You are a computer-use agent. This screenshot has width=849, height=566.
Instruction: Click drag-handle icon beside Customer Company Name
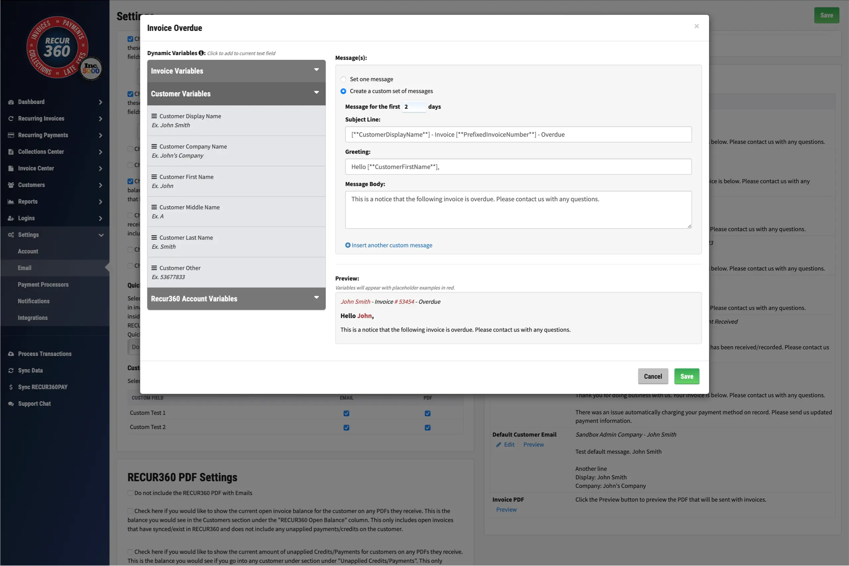pyautogui.click(x=154, y=146)
